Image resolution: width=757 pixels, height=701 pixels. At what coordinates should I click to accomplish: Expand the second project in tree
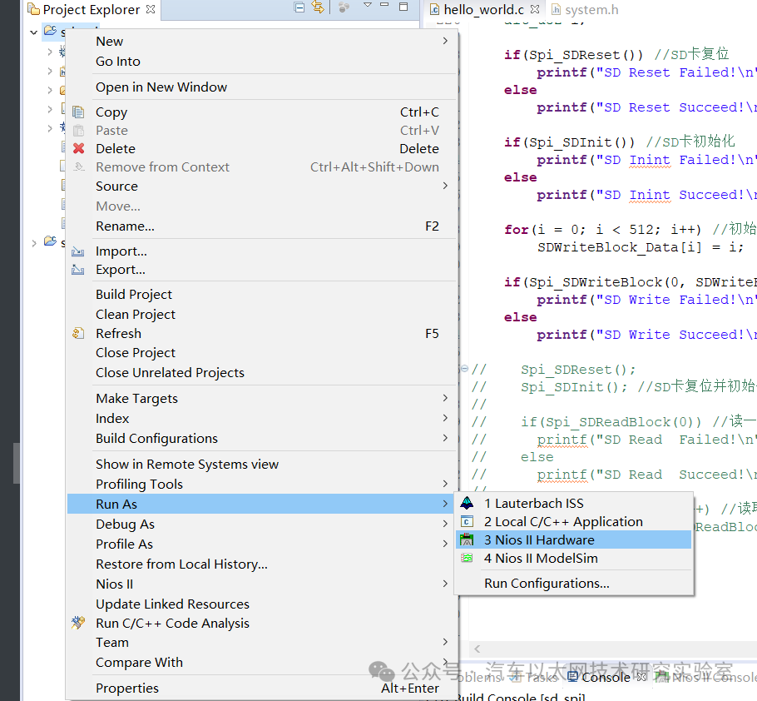(x=34, y=243)
